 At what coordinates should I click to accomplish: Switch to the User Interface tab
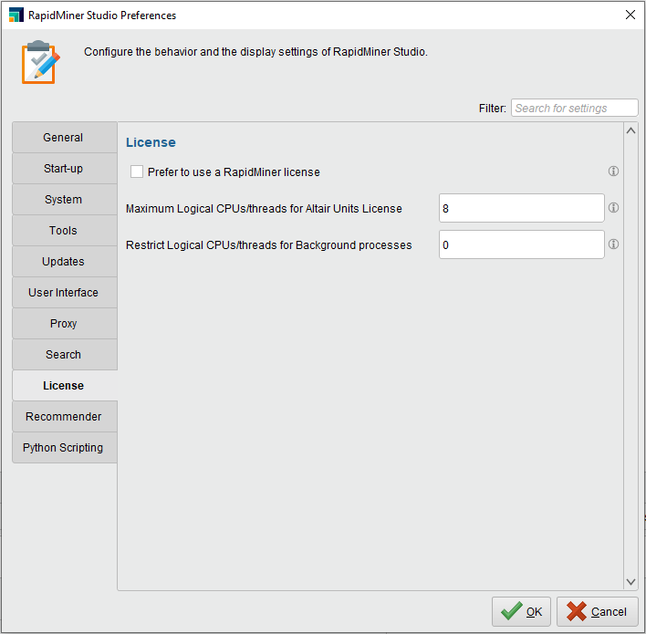click(65, 293)
